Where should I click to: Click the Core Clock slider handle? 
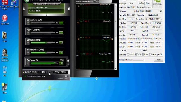[46, 43]
